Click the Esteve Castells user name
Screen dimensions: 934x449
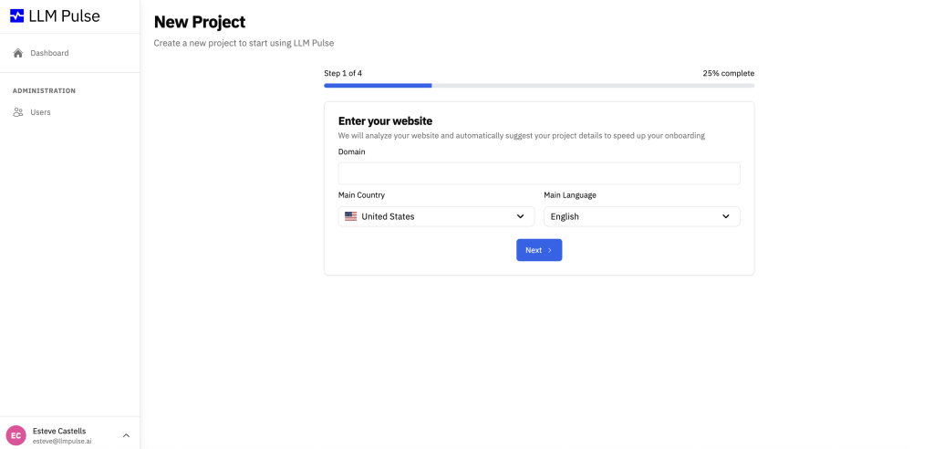[x=59, y=431]
